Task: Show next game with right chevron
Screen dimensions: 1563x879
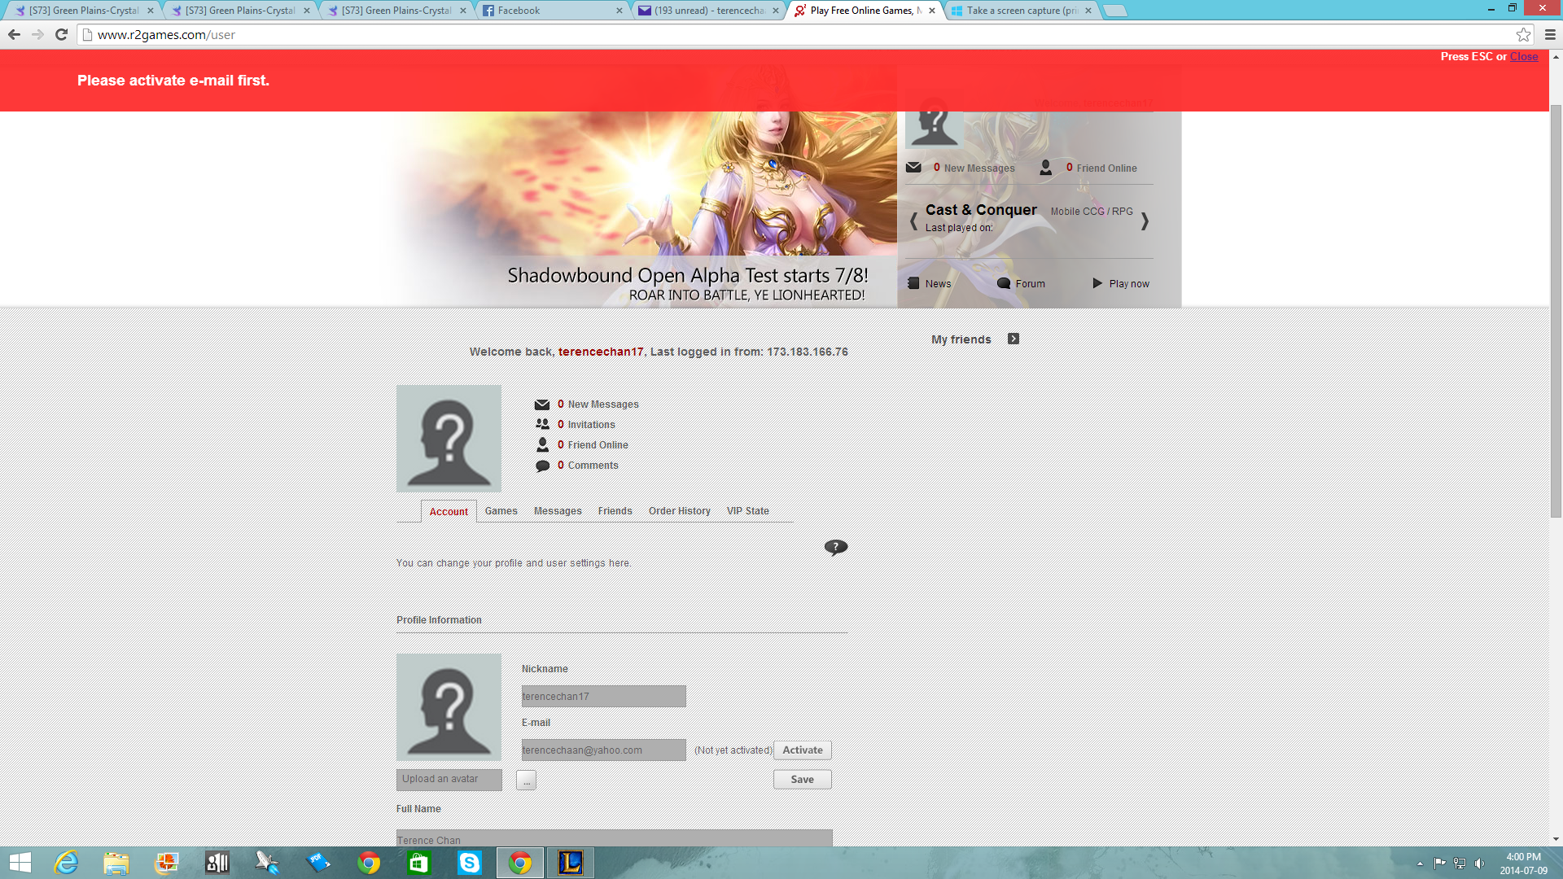Action: [x=1145, y=221]
